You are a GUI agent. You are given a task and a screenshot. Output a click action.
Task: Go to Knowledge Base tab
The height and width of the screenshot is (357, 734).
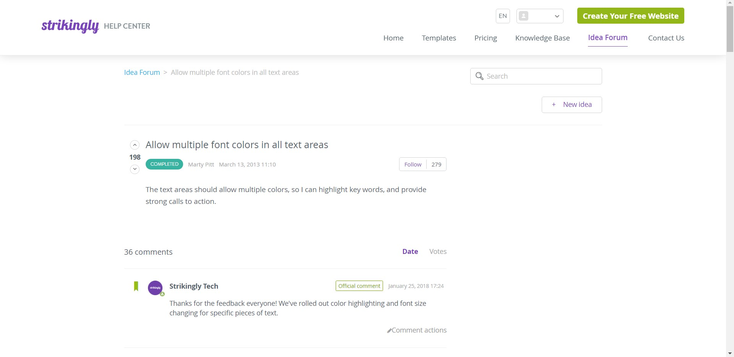(542, 38)
